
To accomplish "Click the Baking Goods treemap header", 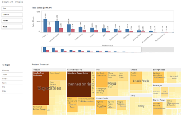I will click(x=167, y=70).
